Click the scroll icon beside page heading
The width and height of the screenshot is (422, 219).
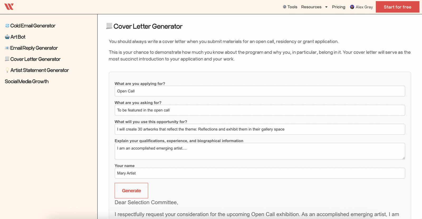pos(109,26)
